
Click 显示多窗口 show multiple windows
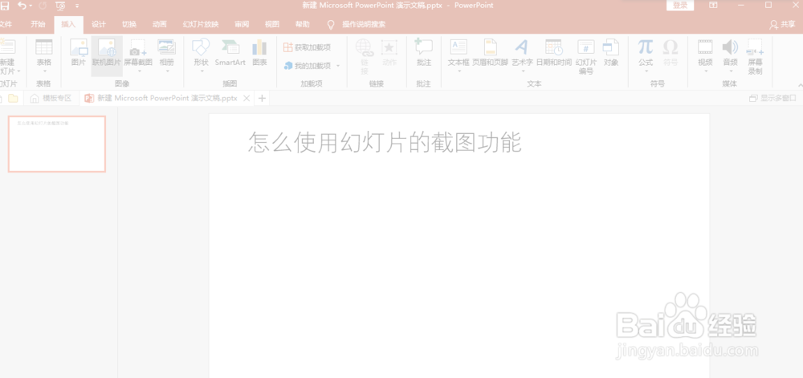pos(772,98)
